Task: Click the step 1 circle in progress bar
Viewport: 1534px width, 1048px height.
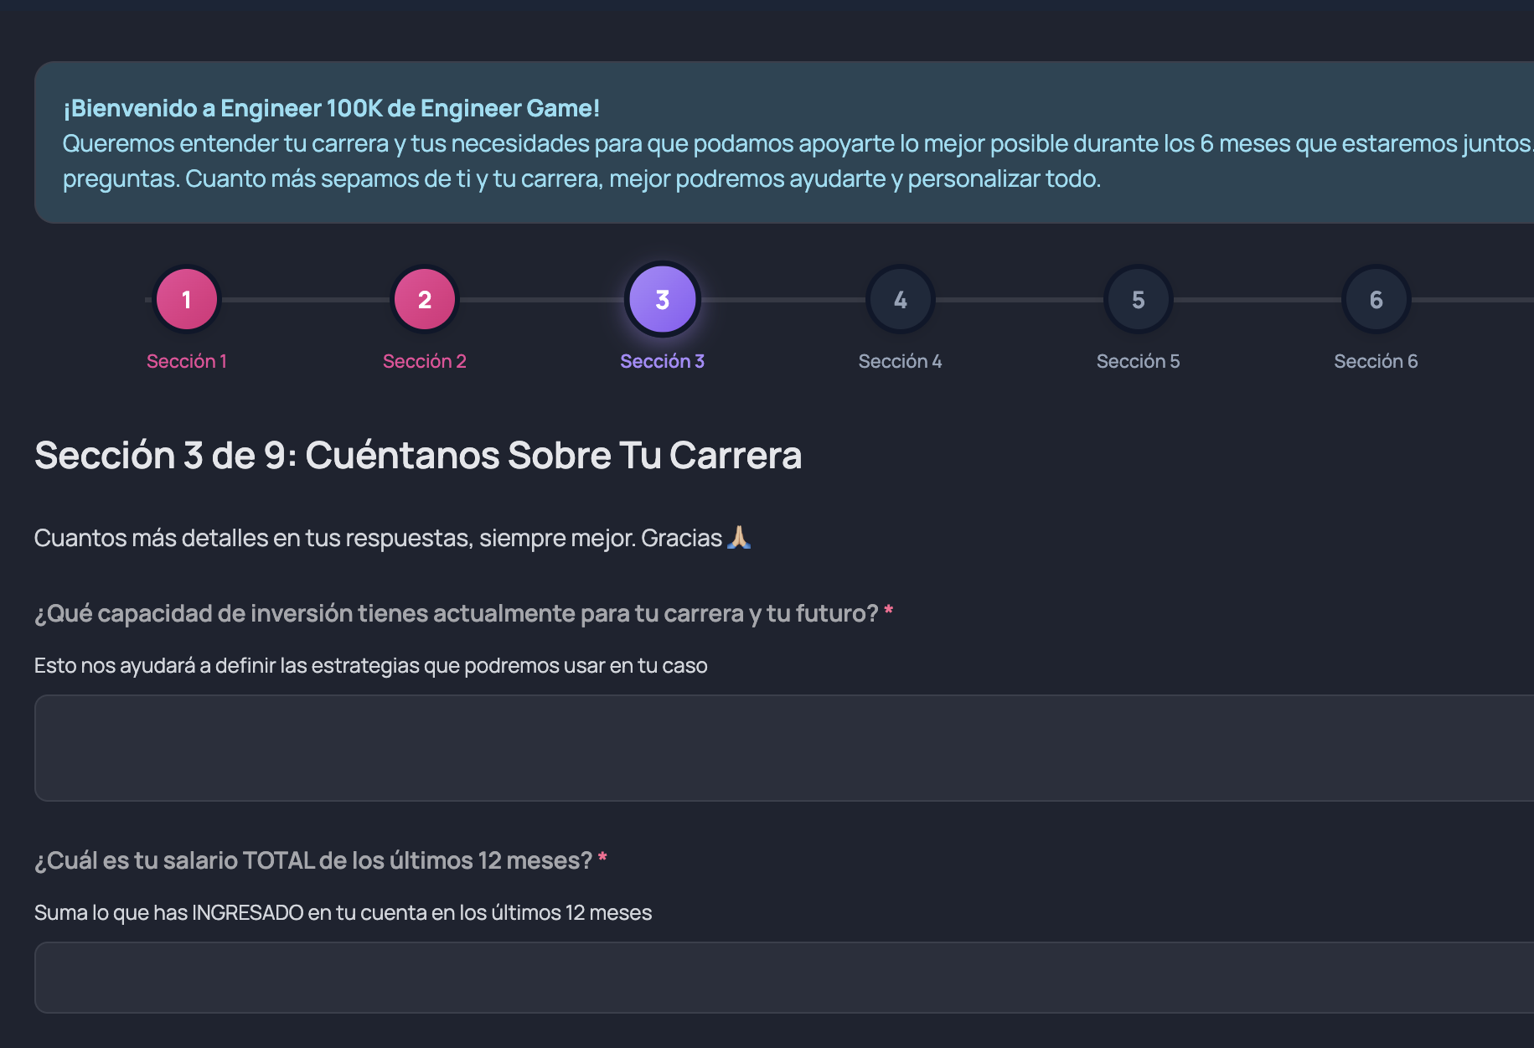Action: (186, 299)
